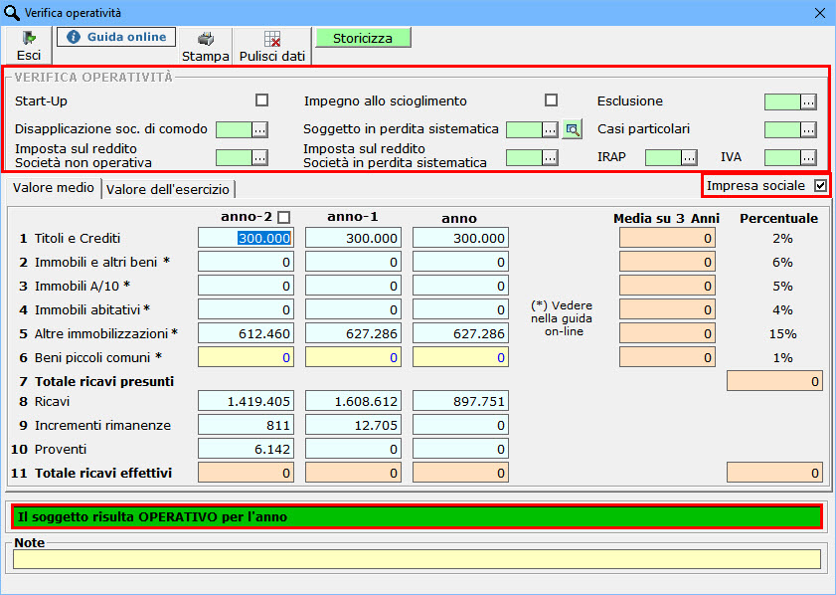Click the Pulisci dati clear icon

[x=271, y=39]
